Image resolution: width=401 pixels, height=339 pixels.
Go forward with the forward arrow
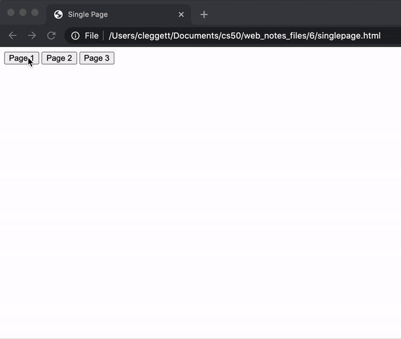coord(31,35)
